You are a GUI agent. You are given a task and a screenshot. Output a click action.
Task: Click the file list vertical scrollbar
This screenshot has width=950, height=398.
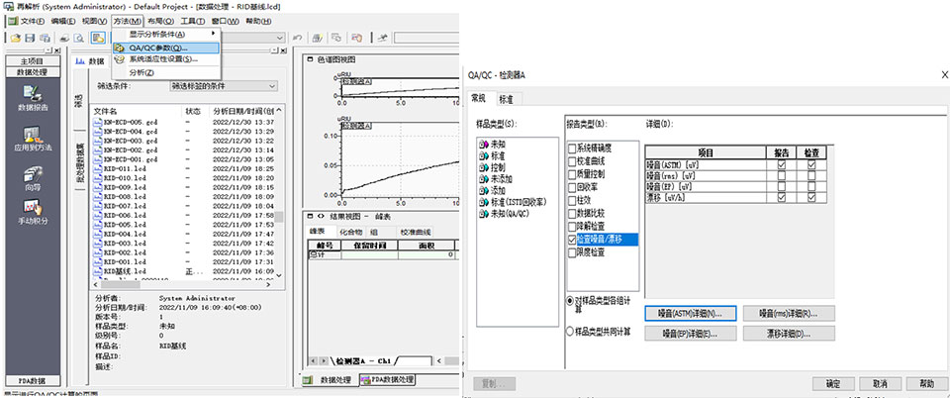(x=280, y=198)
